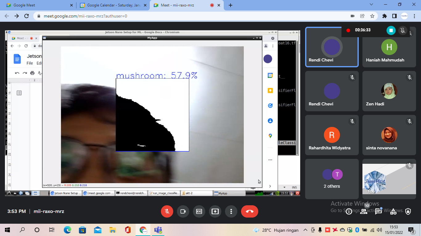The height and width of the screenshot is (236, 421).
Task: Open the Windows Start menu
Action: pyautogui.click(x=7, y=230)
